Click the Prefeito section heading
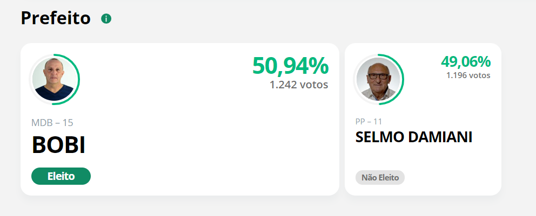This screenshot has height=216, width=536. point(56,18)
